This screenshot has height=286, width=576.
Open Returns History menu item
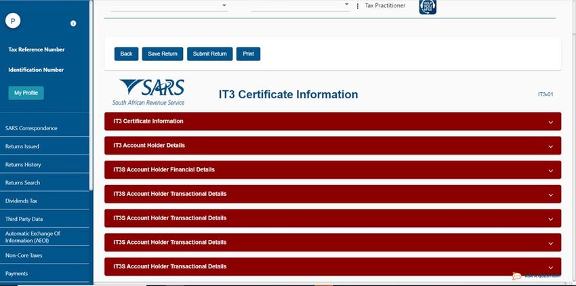tap(45, 164)
